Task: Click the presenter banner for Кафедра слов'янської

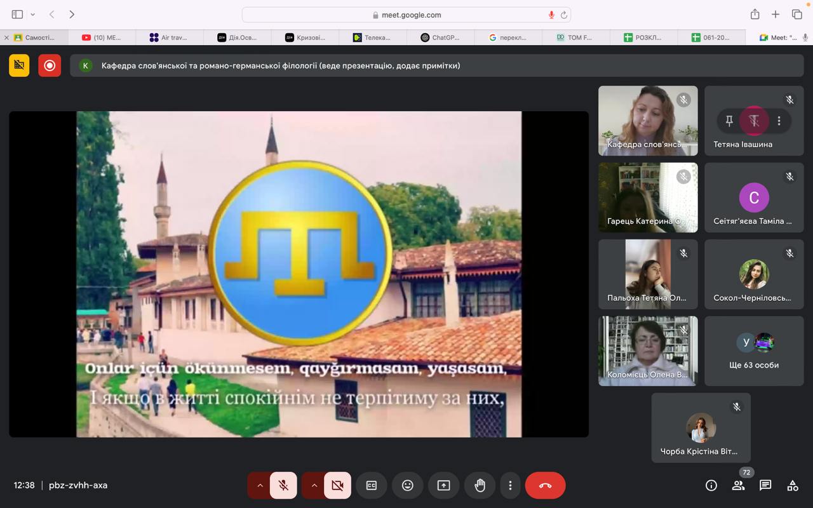Action: pos(436,65)
